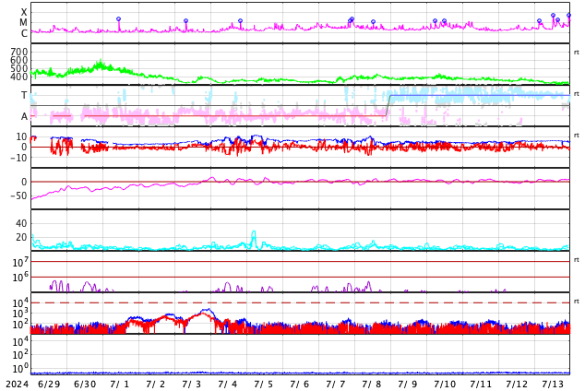The image size is (585, 391).
Task: Click the C flare class axis label
Action: (x=24, y=33)
